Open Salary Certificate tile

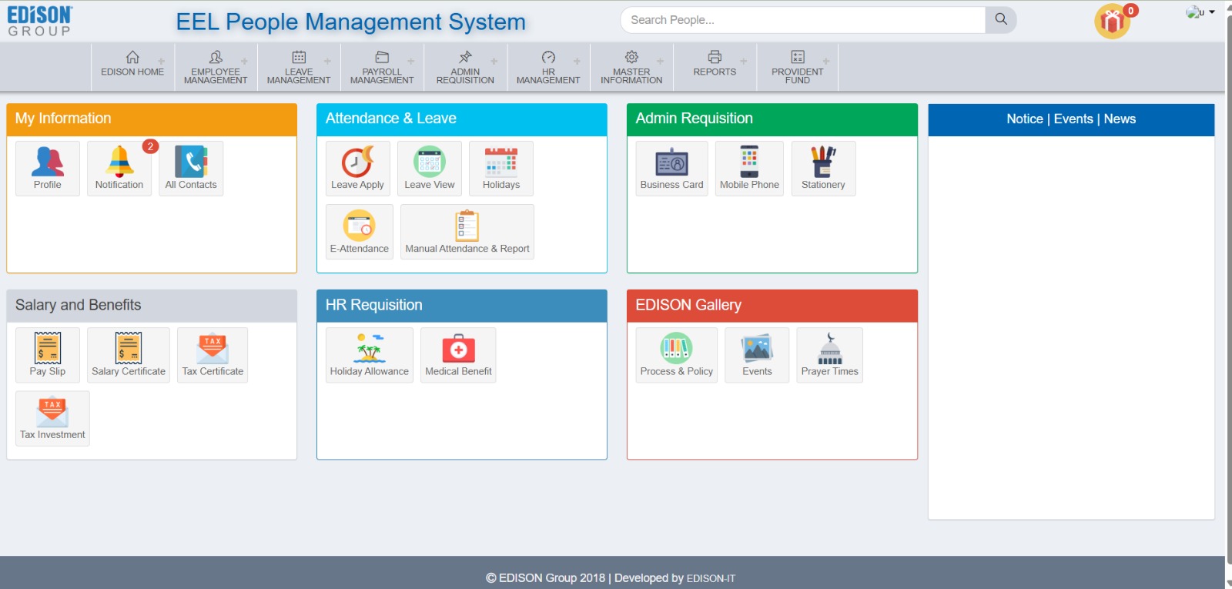pyautogui.click(x=129, y=355)
